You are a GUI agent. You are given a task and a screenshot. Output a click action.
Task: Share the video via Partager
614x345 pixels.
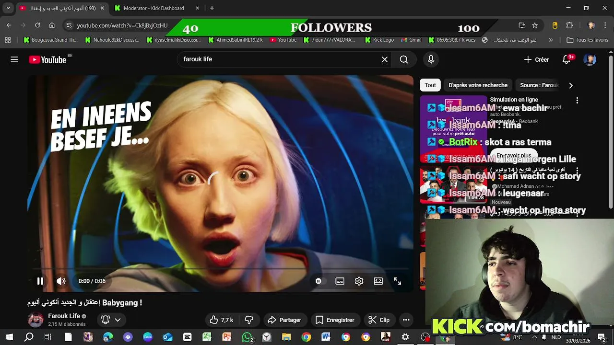(x=284, y=320)
